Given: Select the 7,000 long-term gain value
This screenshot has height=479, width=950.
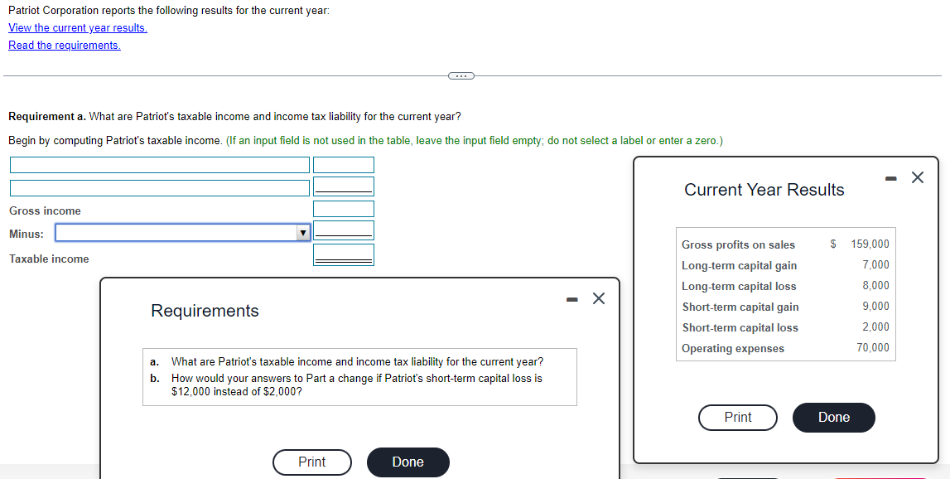Looking at the screenshot, I should point(876,265).
